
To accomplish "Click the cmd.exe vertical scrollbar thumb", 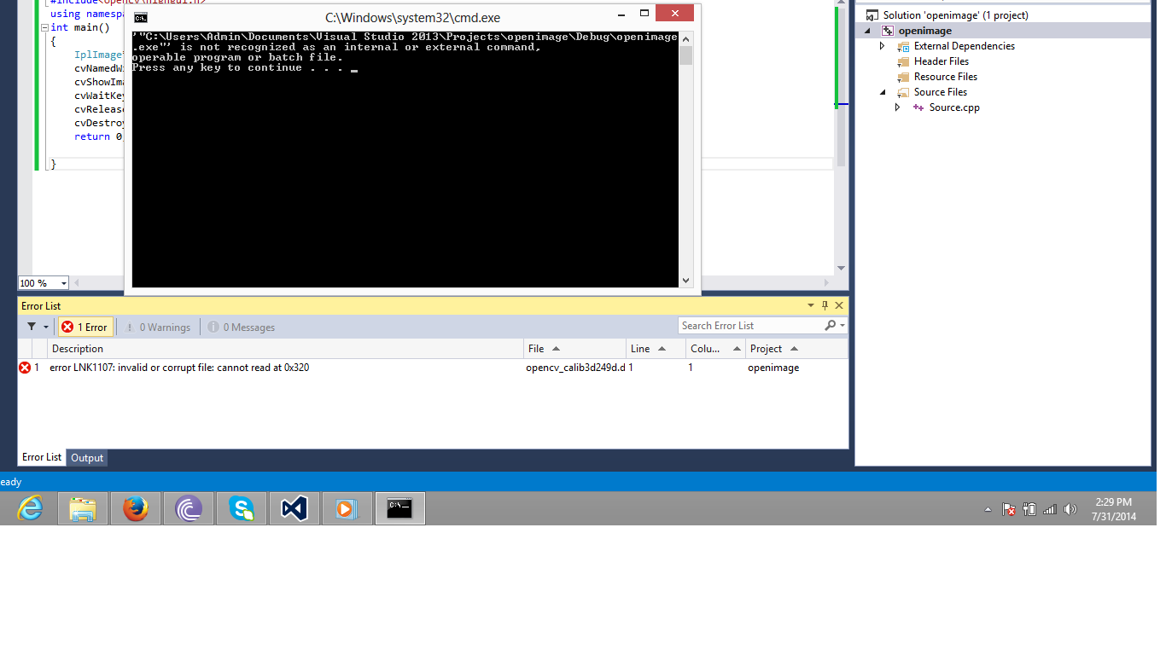I will (x=685, y=55).
